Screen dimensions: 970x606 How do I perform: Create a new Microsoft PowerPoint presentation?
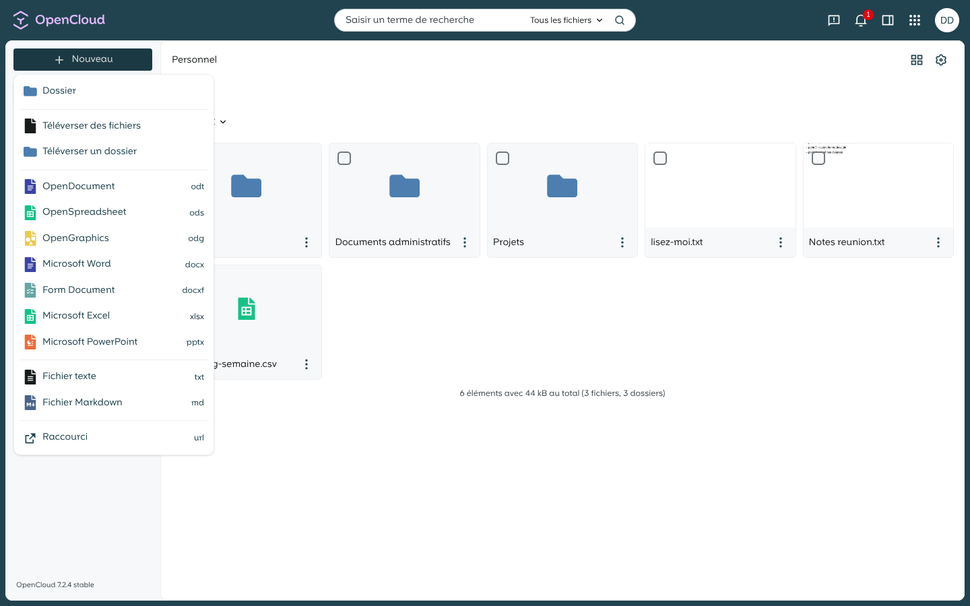(x=114, y=342)
